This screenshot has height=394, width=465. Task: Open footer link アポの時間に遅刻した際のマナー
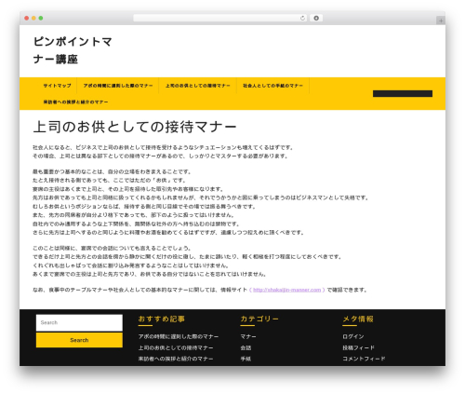[179, 336]
